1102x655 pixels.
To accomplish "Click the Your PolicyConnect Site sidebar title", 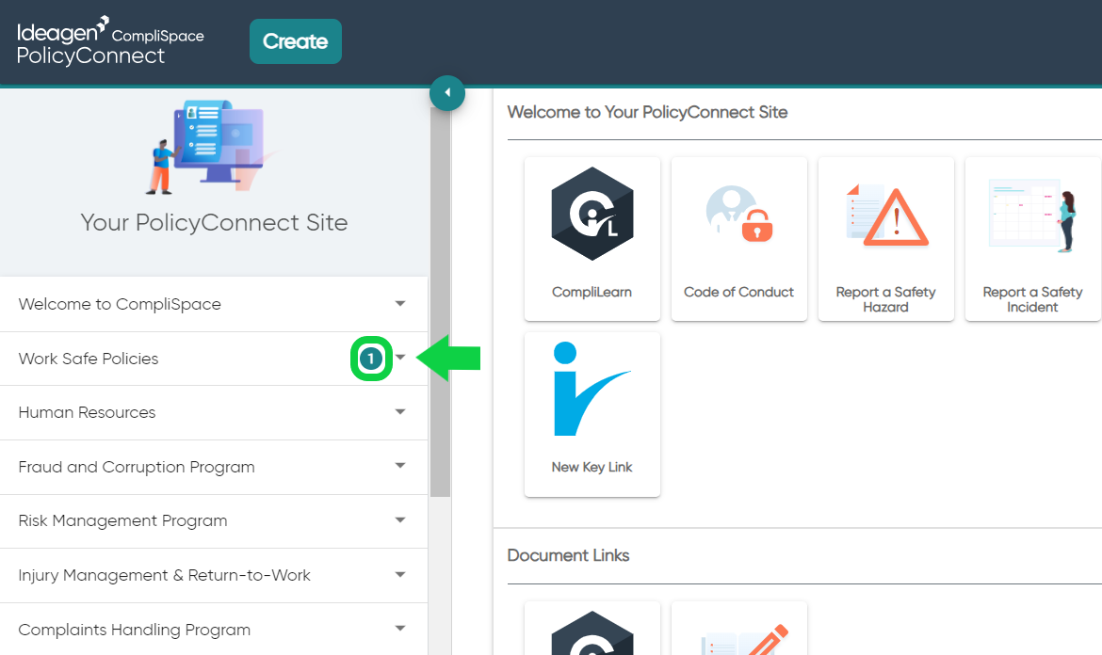I will click(214, 222).
